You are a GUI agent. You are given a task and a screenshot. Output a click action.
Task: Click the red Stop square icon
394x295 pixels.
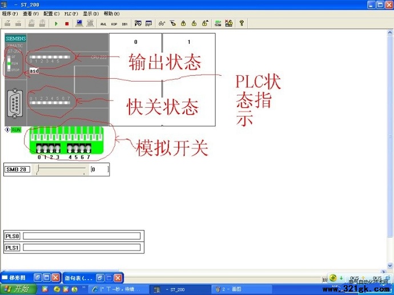tap(67, 24)
